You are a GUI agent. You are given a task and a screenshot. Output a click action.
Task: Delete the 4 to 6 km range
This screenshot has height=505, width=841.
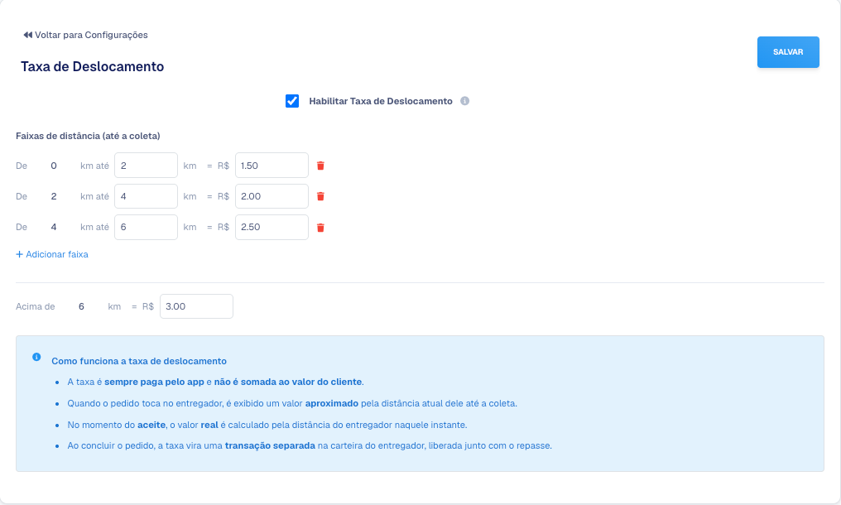320,228
